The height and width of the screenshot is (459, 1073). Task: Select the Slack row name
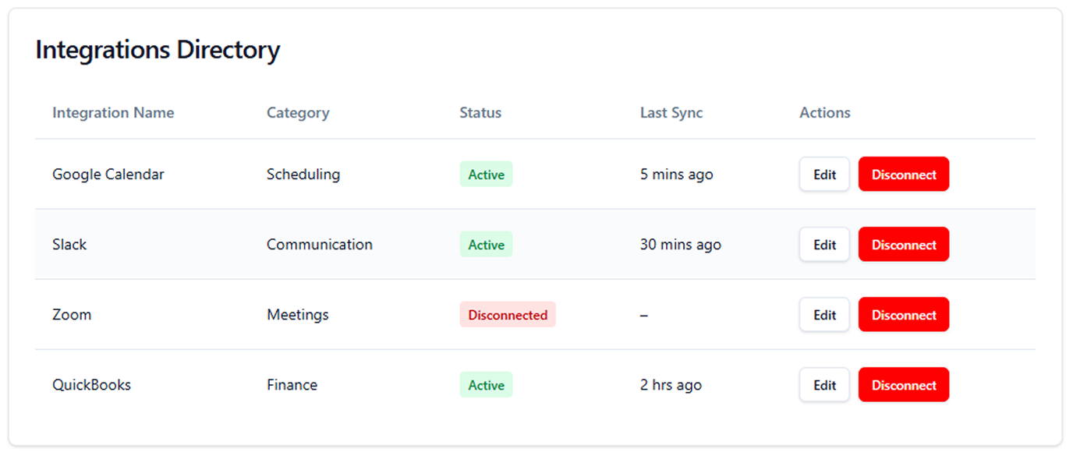[x=69, y=245]
